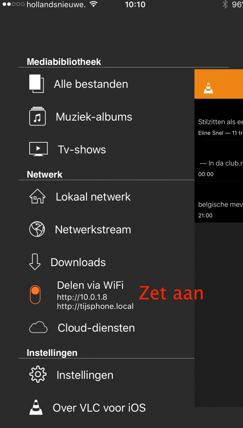Select Netwerkstream in the menu
Viewport: 243px width, 428px height.
(93, 230)
